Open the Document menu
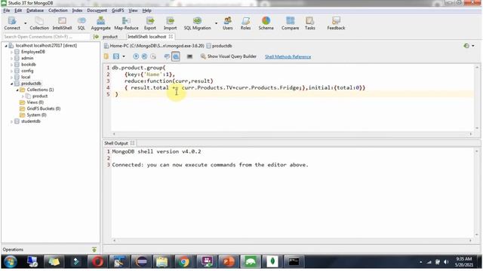483x271 pixels. pos(97,11)
